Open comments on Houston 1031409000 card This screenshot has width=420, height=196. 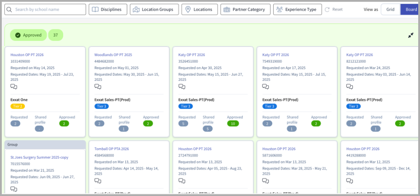(14, 86)
